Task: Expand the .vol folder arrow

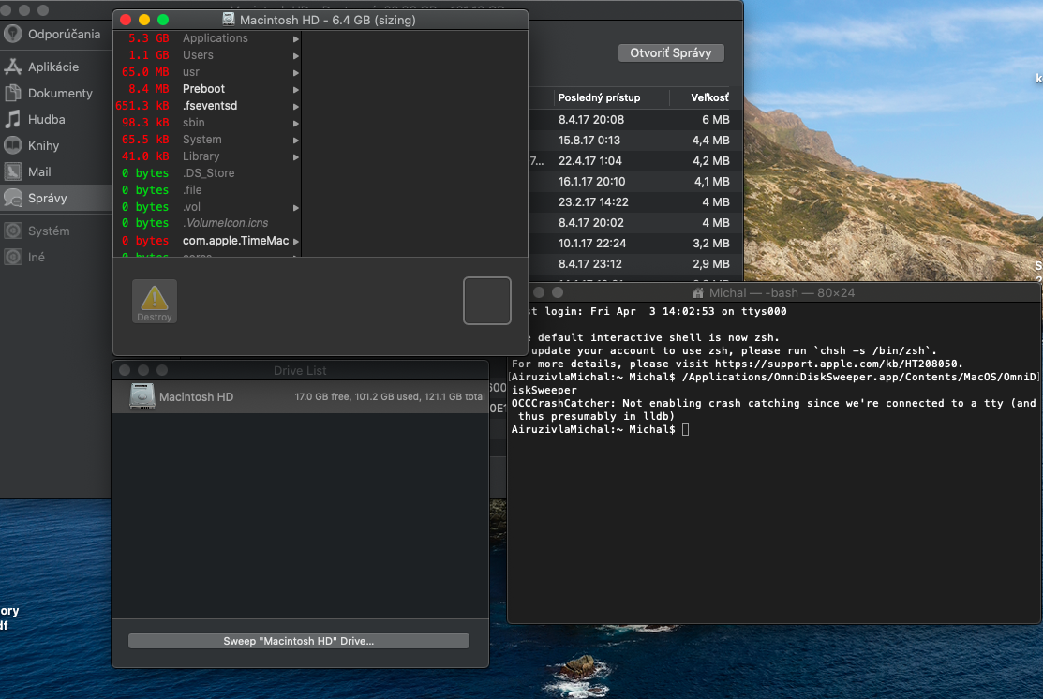Action: (296, 207)
